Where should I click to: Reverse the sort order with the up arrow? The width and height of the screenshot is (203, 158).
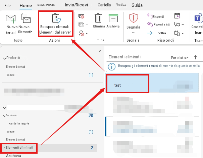pyautogui.click(x=195, y=57)
